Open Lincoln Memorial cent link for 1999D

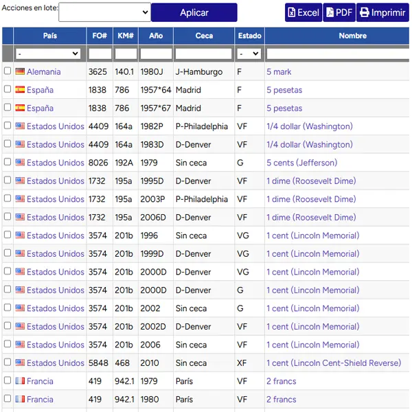[x=312, y=254]
